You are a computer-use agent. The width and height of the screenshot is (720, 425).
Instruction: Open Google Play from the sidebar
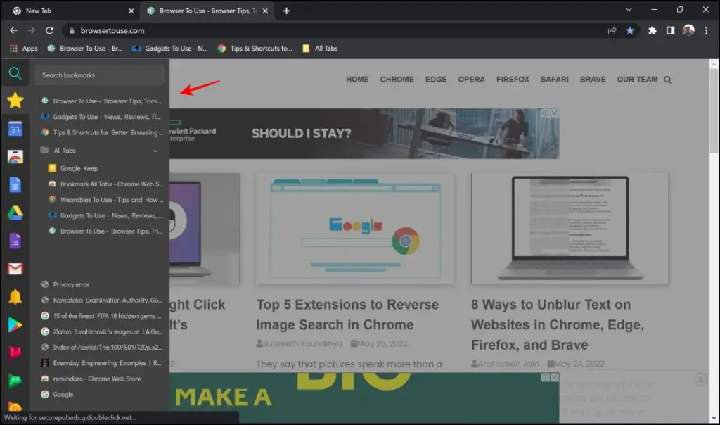click(14, 325)
